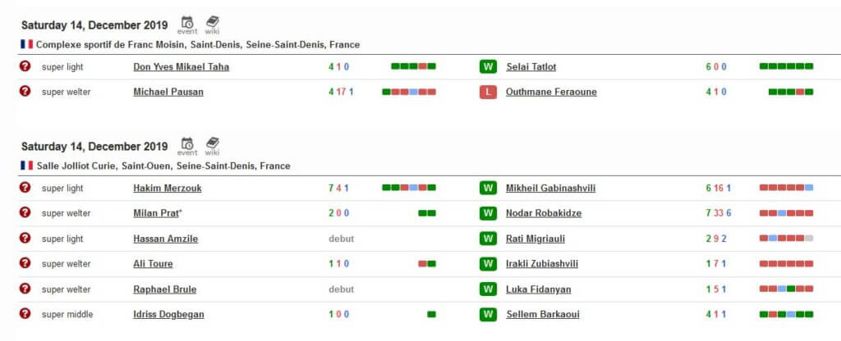The image size is (841, 341).
Task: Follow the Milan Prat name link
Action: coord(156,213)
